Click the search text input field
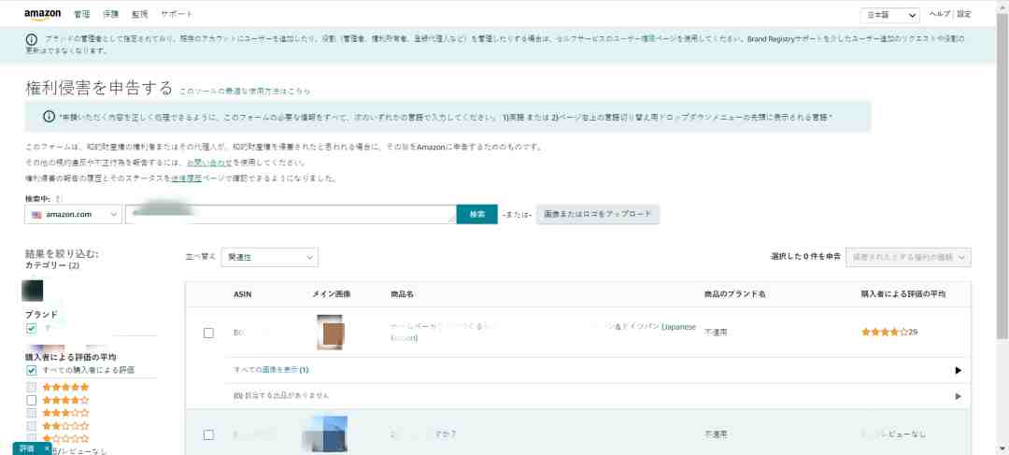The height and width of the screenshot is (455, 1009). [291, 214]
